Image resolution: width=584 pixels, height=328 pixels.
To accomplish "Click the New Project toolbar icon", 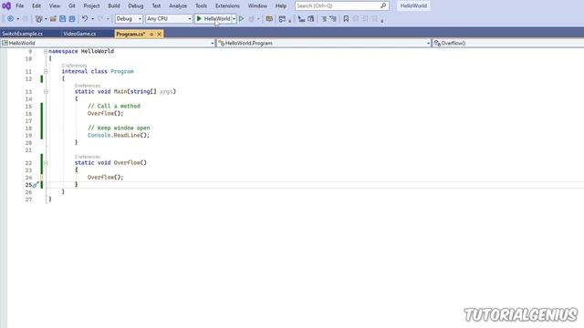I will (38, 18).
